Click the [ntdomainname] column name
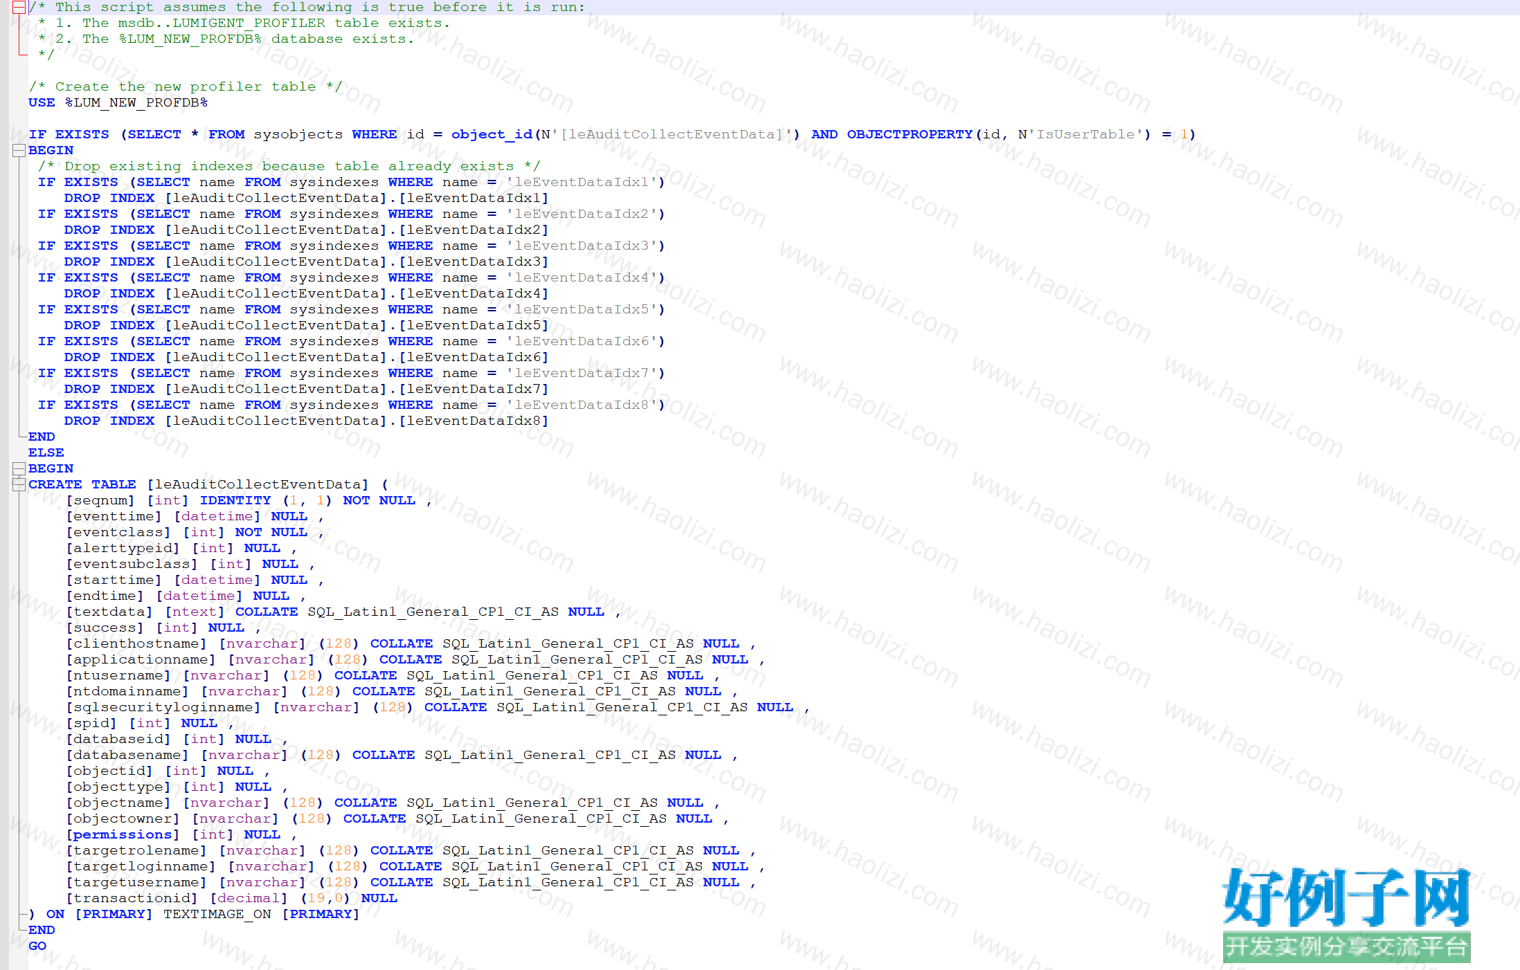1520x970 pixels. point(127,691)
